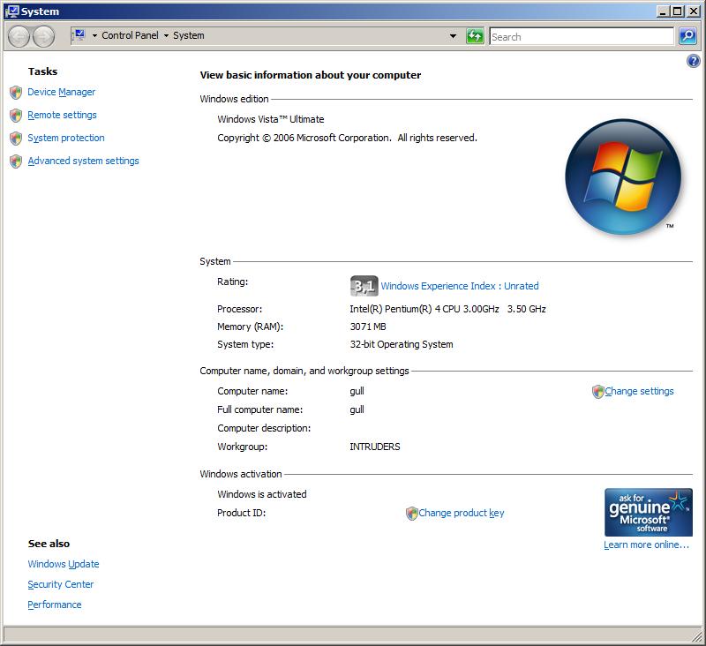
Task: Click the gull value beside Full computer name
Action: coord(357,410)
